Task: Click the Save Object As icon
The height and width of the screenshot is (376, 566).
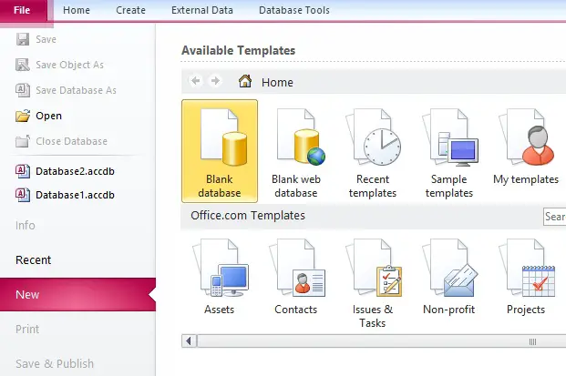Action: point(23,65)
